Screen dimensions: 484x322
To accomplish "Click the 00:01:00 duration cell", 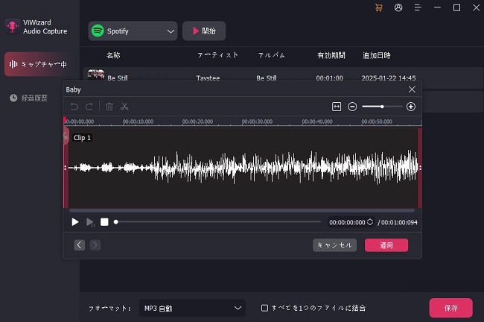I will (x=329, y=78).
